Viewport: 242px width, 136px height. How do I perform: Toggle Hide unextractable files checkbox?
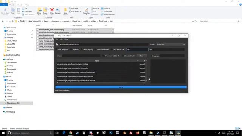click(103, 56)
